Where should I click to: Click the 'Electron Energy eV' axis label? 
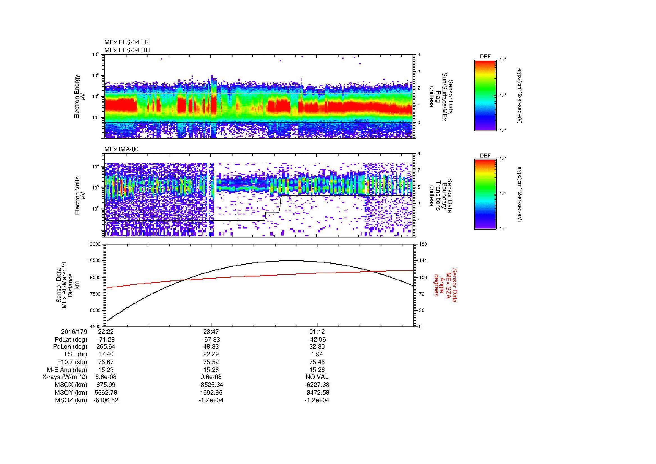(80, 97)
